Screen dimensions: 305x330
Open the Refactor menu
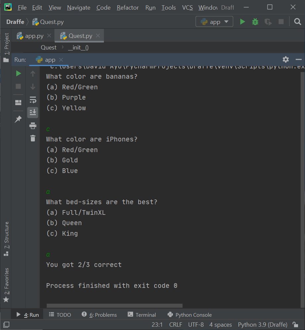[127, 7]
